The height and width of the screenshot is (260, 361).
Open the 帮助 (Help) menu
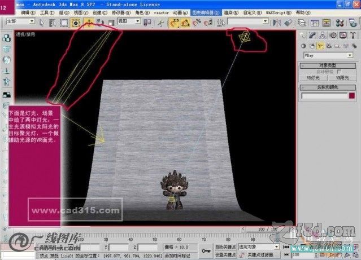(303, 12)
